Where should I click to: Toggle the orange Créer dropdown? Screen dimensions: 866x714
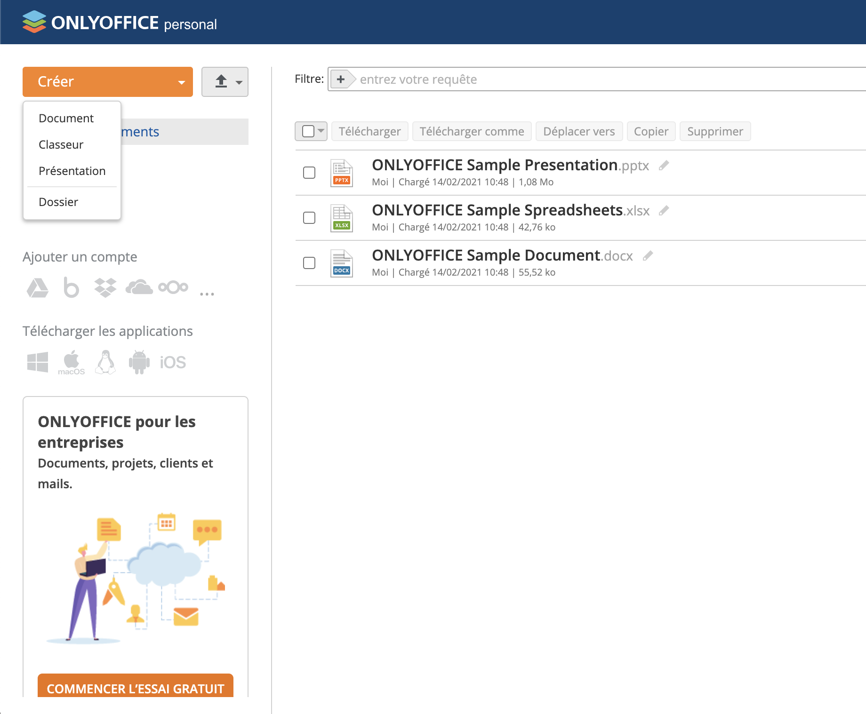click(x=108, y=82)
